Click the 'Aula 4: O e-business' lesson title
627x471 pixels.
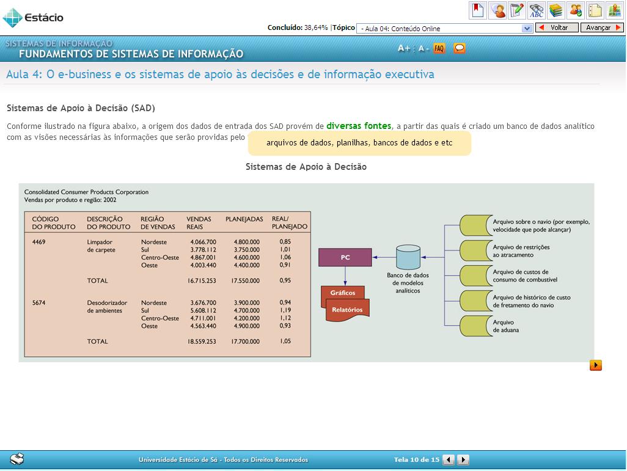click(x=220, y=75)
